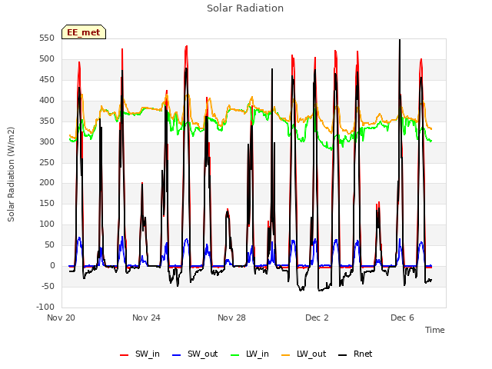This screenshot has height=369, width=492.
Task: Click the 450 y-axis tick label
Action: pyautogui.click(x=47, y=80)
